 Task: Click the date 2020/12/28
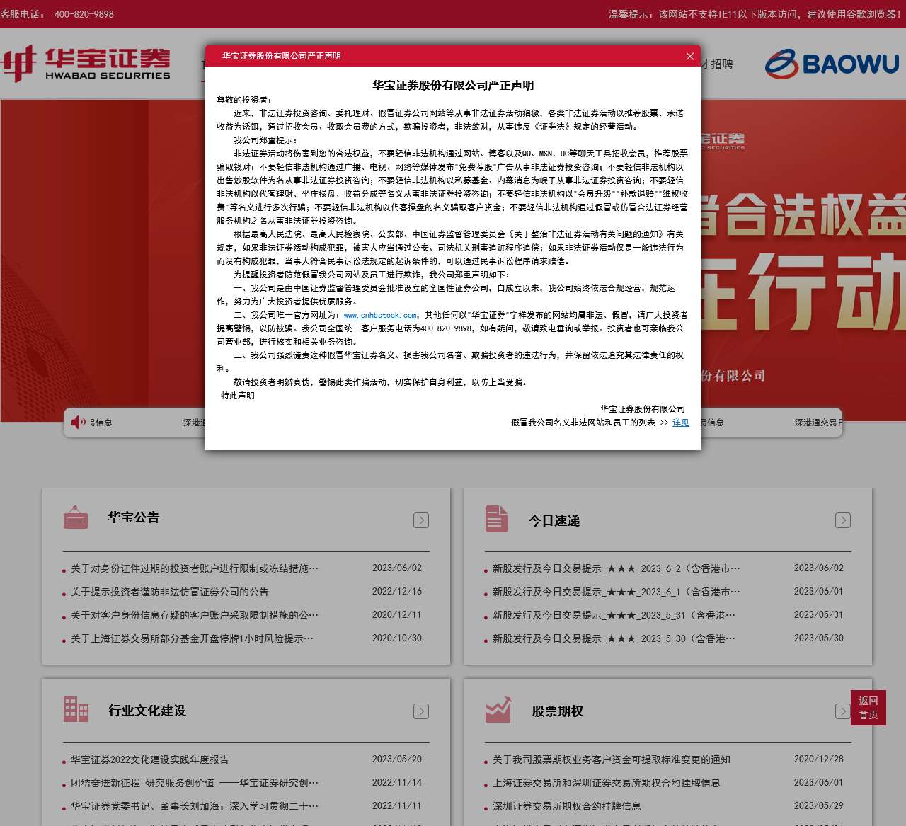point(819,759)
